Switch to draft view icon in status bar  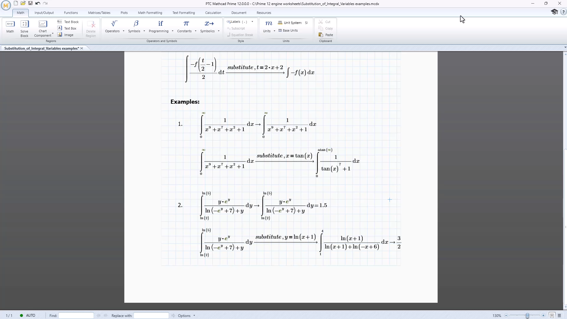click(x=559, y=315)
